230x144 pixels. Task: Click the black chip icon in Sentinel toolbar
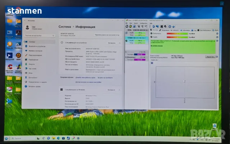[162, 27]
